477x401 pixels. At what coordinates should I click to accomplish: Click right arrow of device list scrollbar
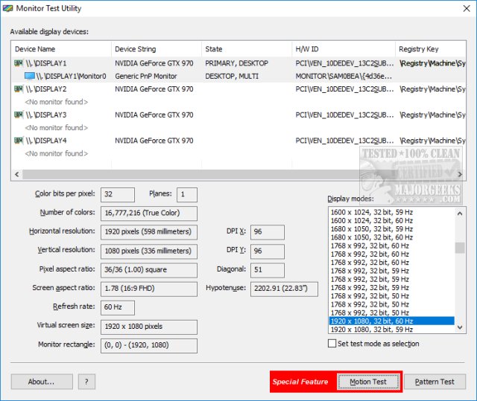(460, 174)
